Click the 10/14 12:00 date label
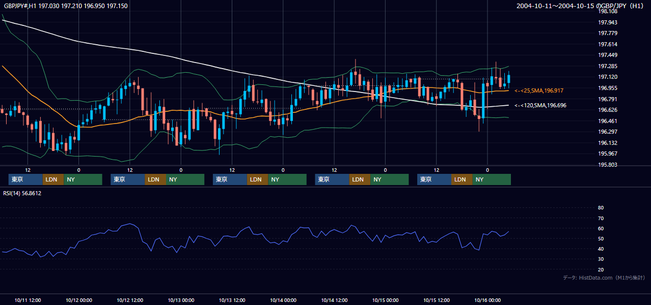This screenshot has width=651, height=305. pos(334,300)
